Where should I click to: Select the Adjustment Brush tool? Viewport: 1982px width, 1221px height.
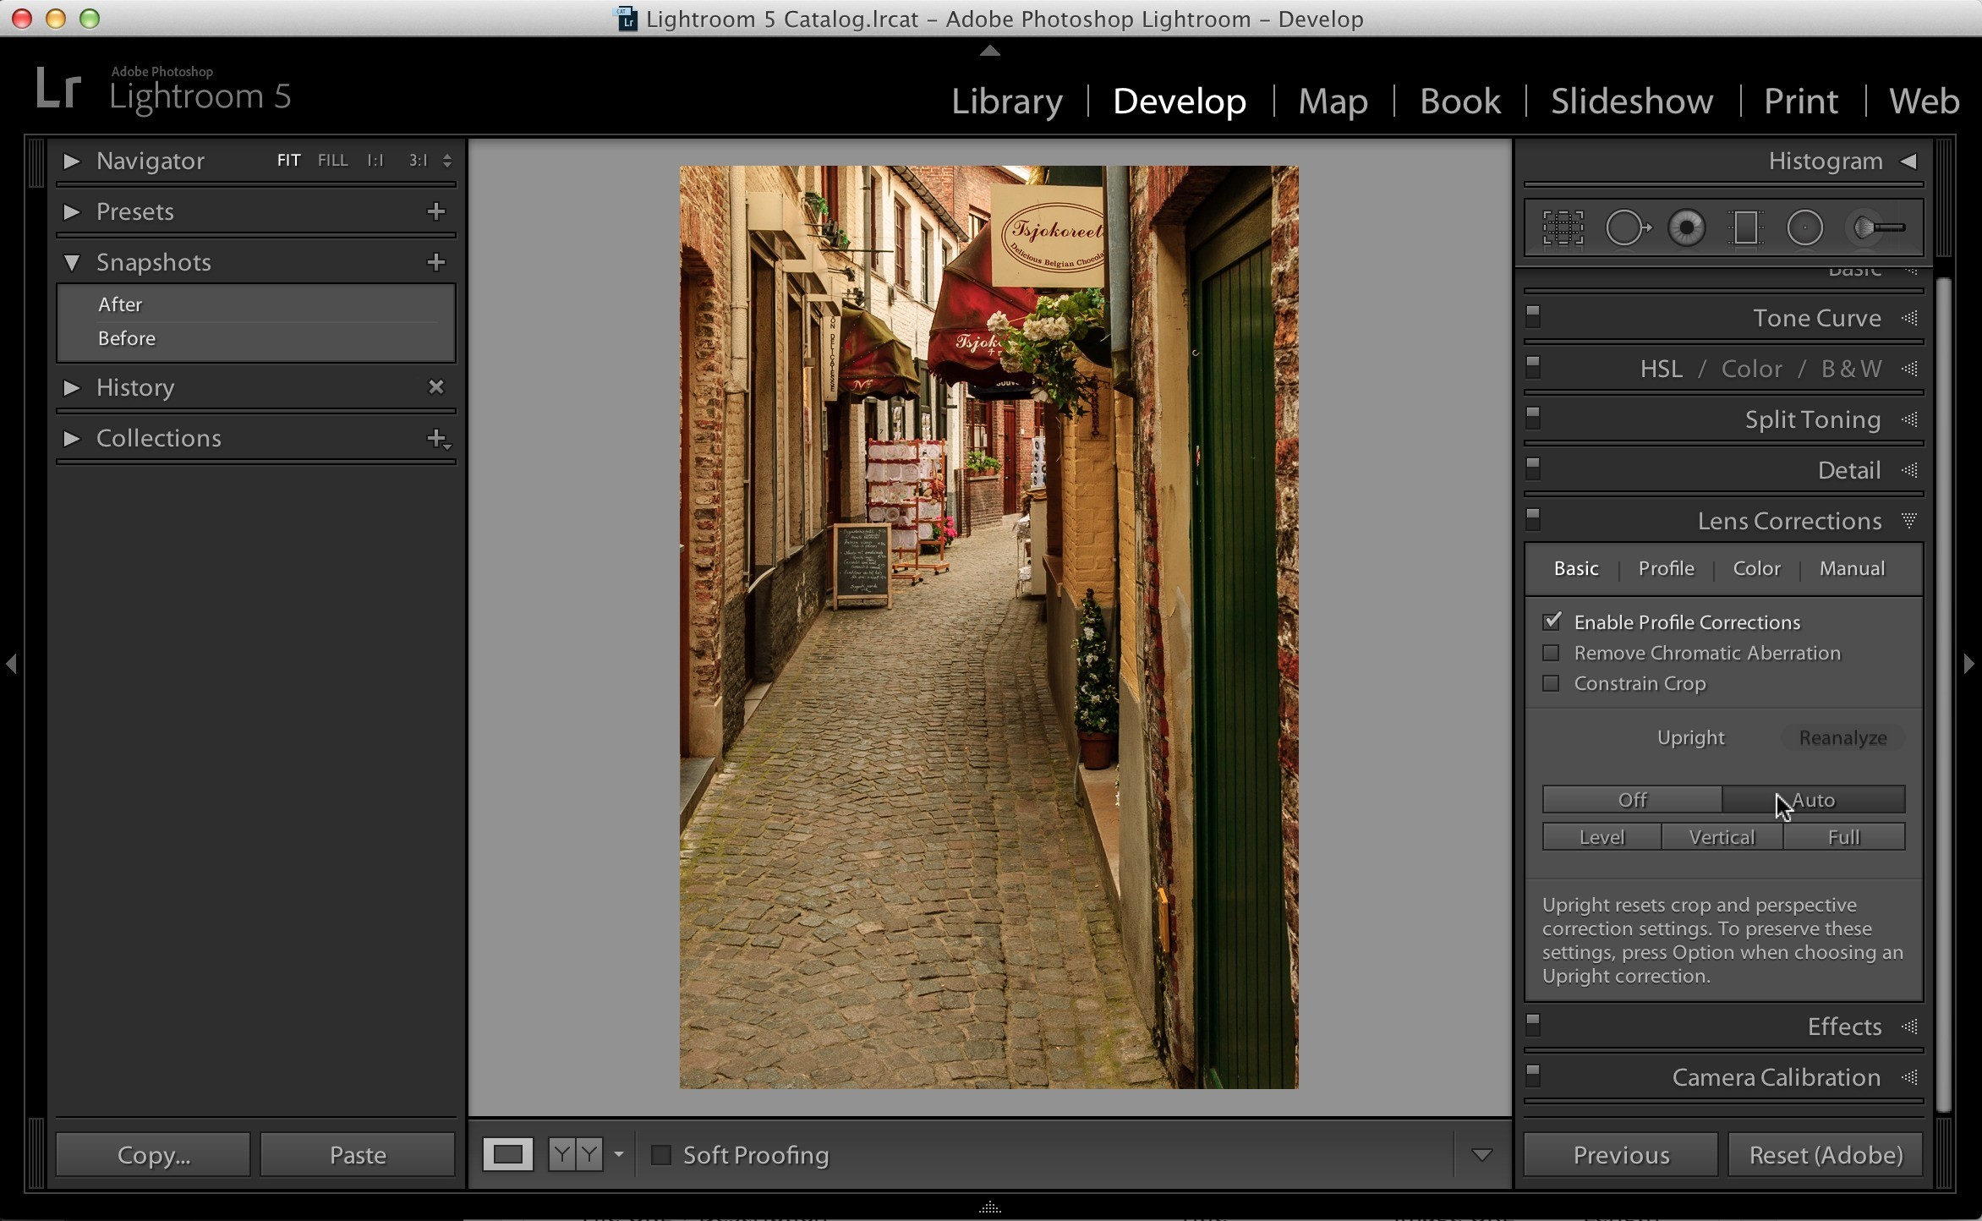pos(1877,228)
